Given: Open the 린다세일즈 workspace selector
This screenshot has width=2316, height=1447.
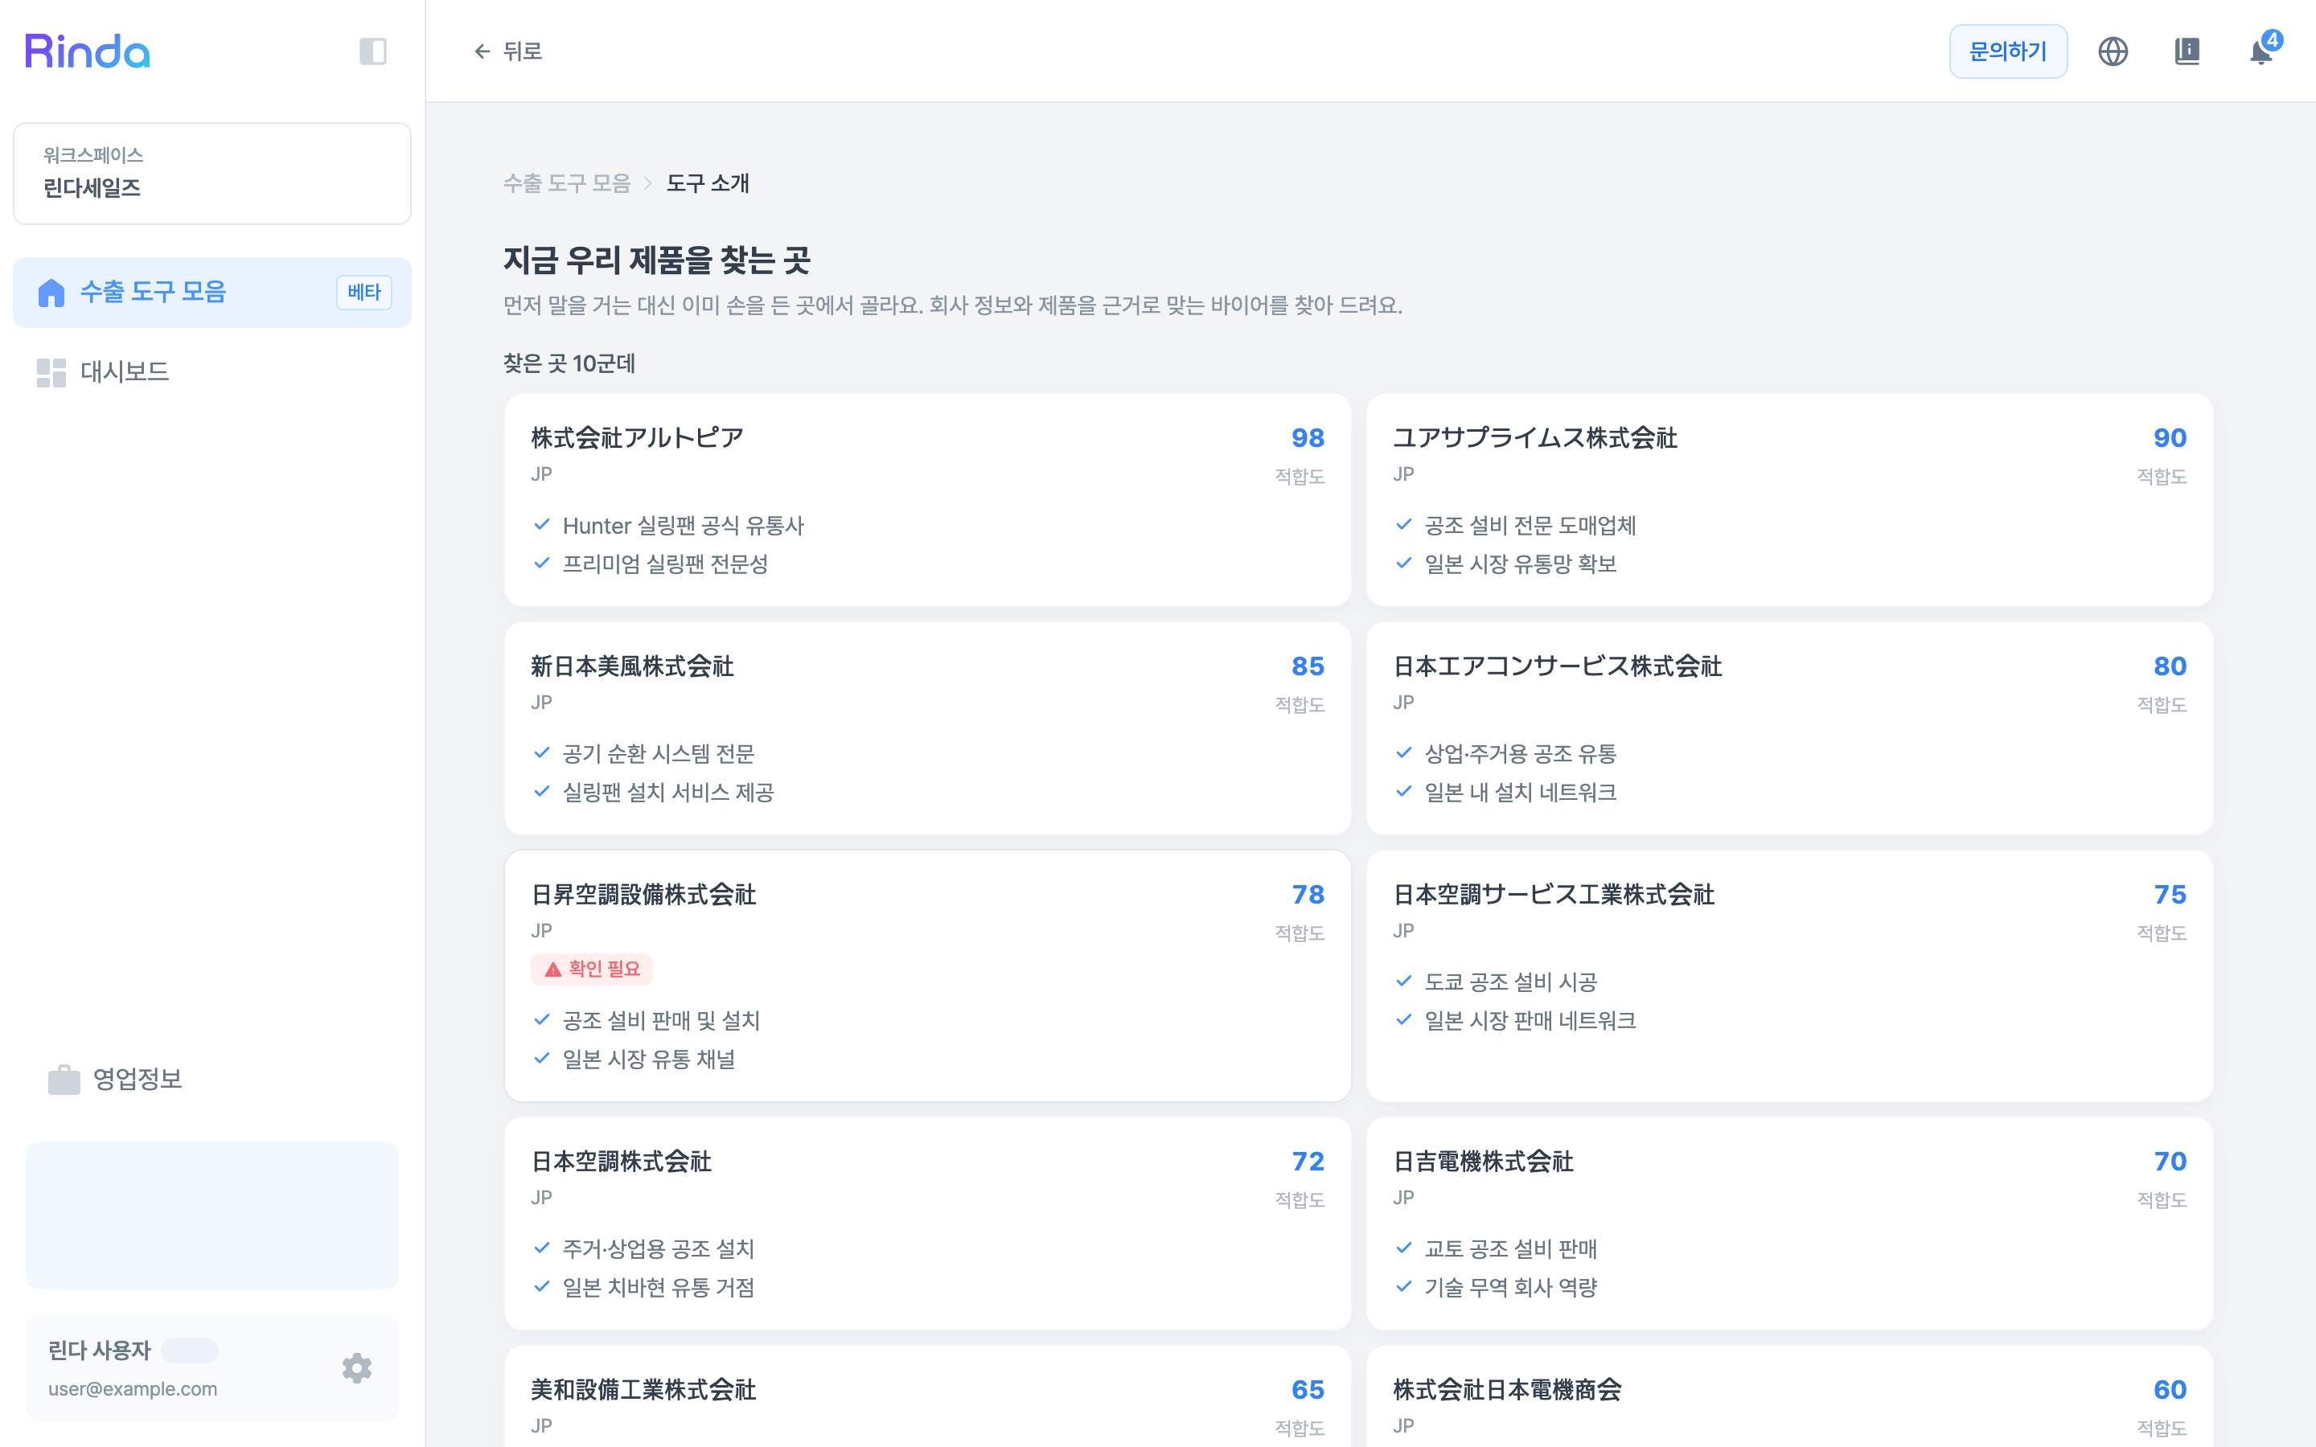Looking at the screenshot, I should tap(212, 173).
